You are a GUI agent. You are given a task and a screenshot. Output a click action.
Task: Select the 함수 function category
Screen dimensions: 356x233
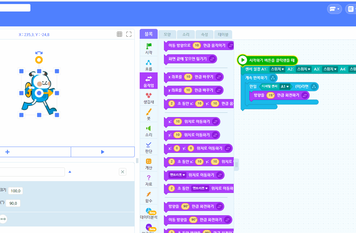(149, 196)
